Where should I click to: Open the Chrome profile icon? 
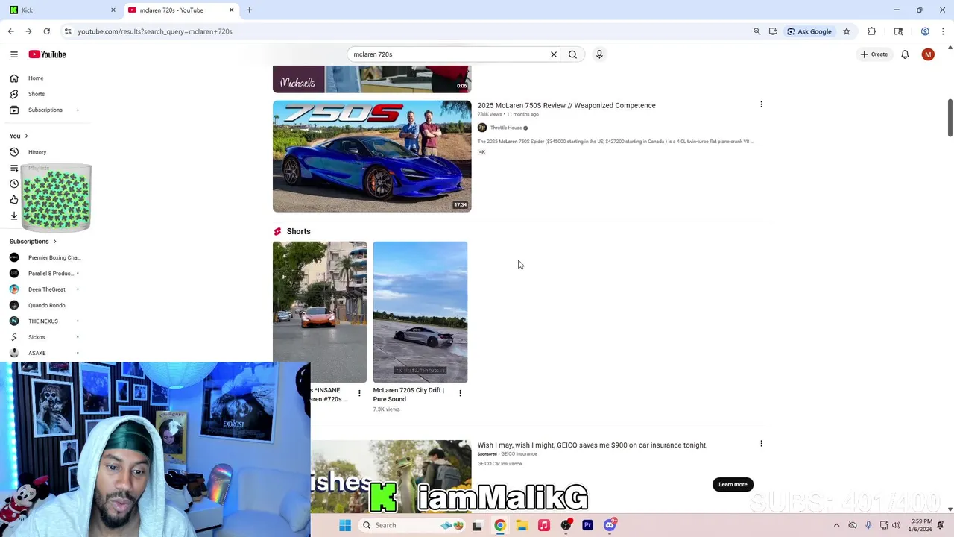tap(925, 31)
